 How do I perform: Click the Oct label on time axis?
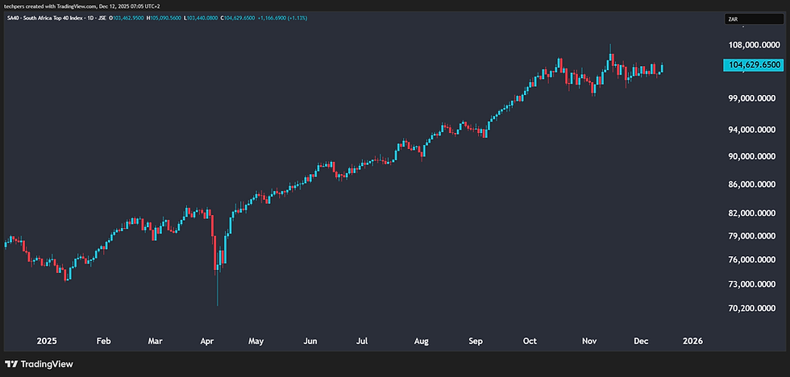[530, 342]
